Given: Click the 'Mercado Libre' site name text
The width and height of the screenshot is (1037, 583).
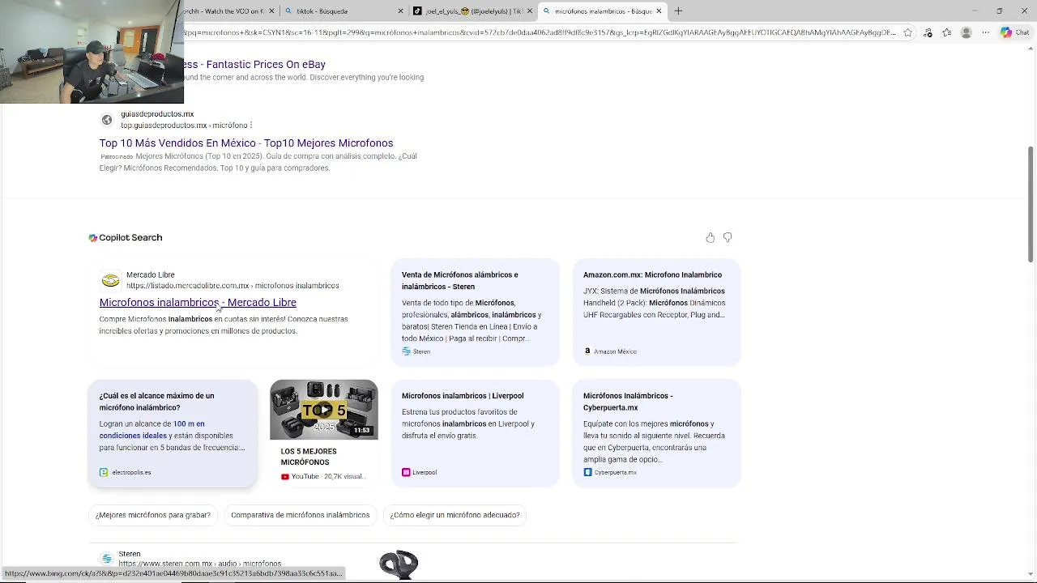Looking at the screenshot, I should [151, 275].
